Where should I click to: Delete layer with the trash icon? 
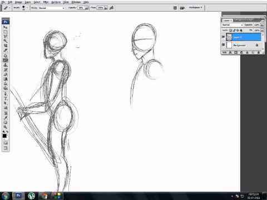click(259, 53)
